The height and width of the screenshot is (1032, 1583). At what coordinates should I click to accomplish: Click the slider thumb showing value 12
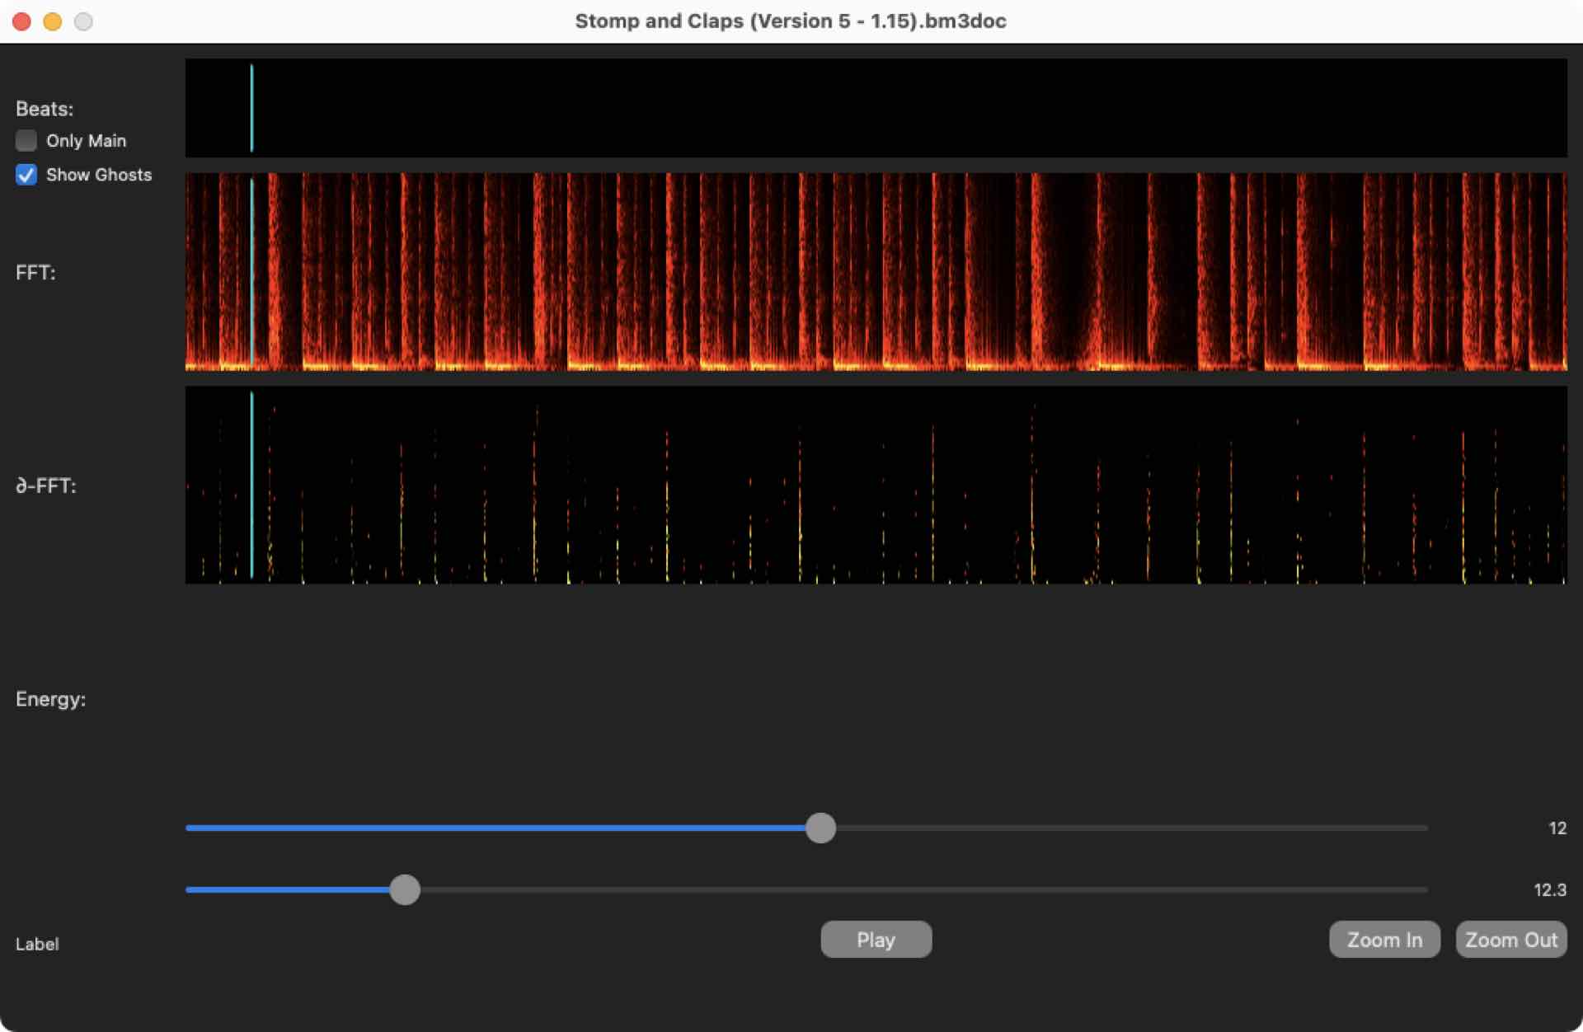(x=820, y=828)
